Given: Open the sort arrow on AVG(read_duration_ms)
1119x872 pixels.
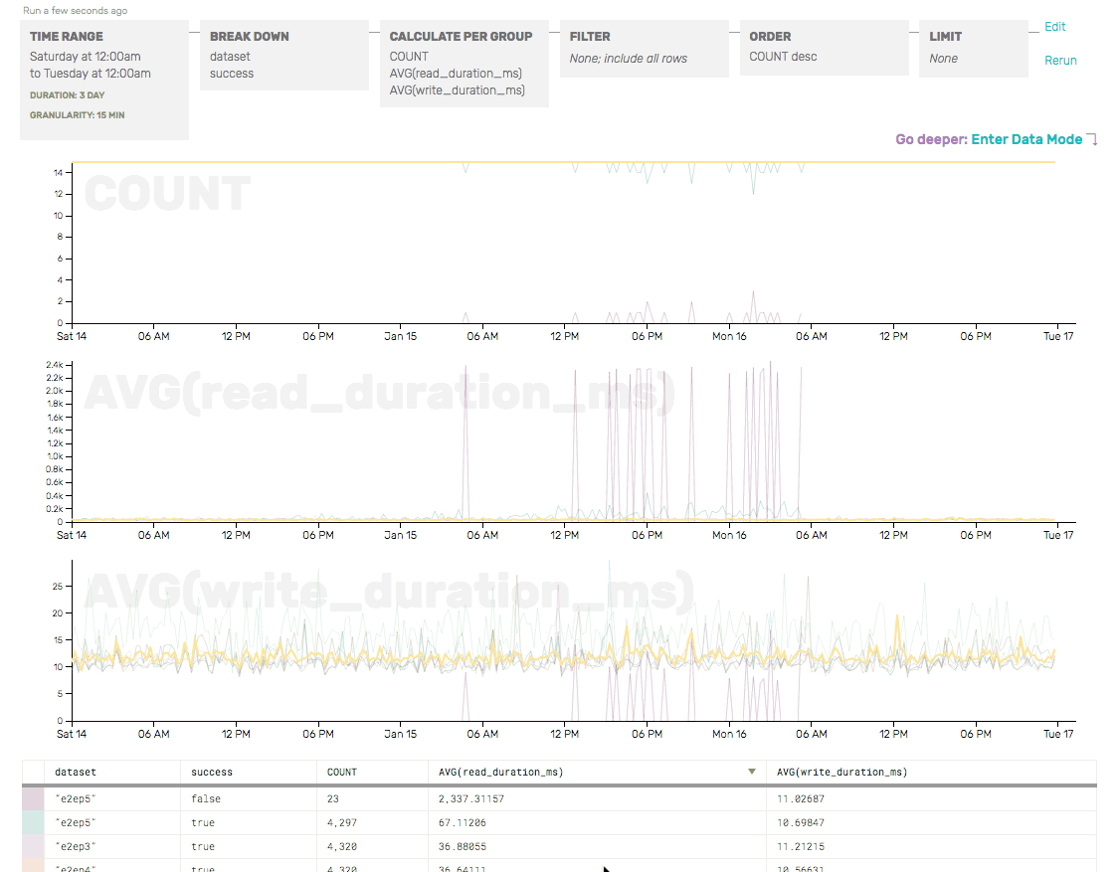Looking at the screenshot, I should point(753,771).
